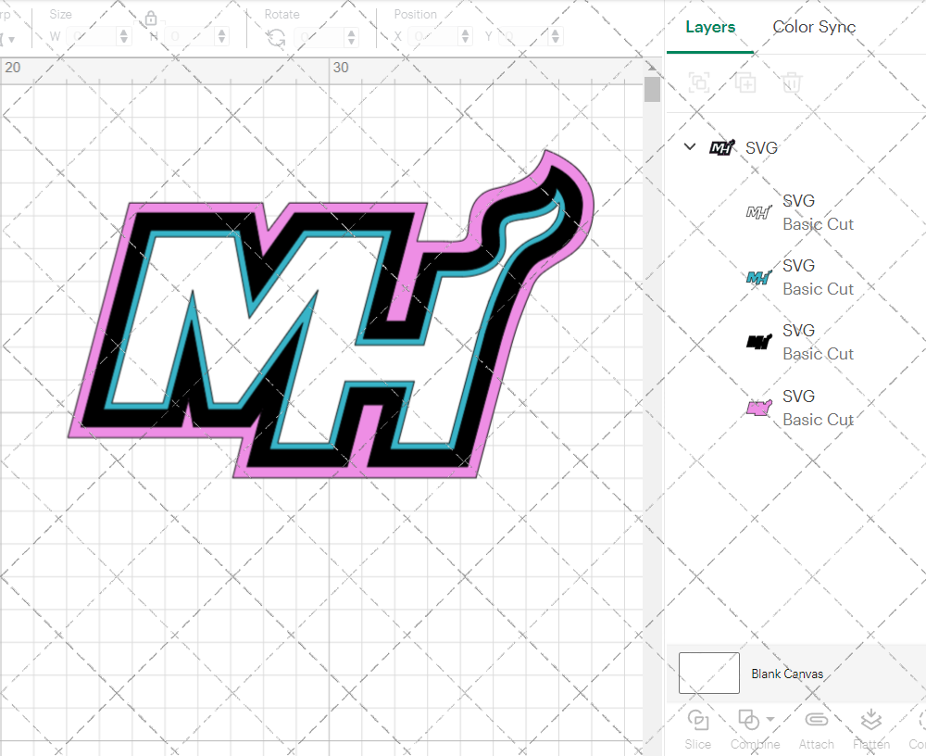Toggle the size aspect ratio lock icon

click(151, 19)
